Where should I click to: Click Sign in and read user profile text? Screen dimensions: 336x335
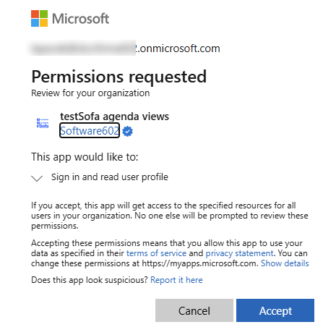[x=110, y=177]
